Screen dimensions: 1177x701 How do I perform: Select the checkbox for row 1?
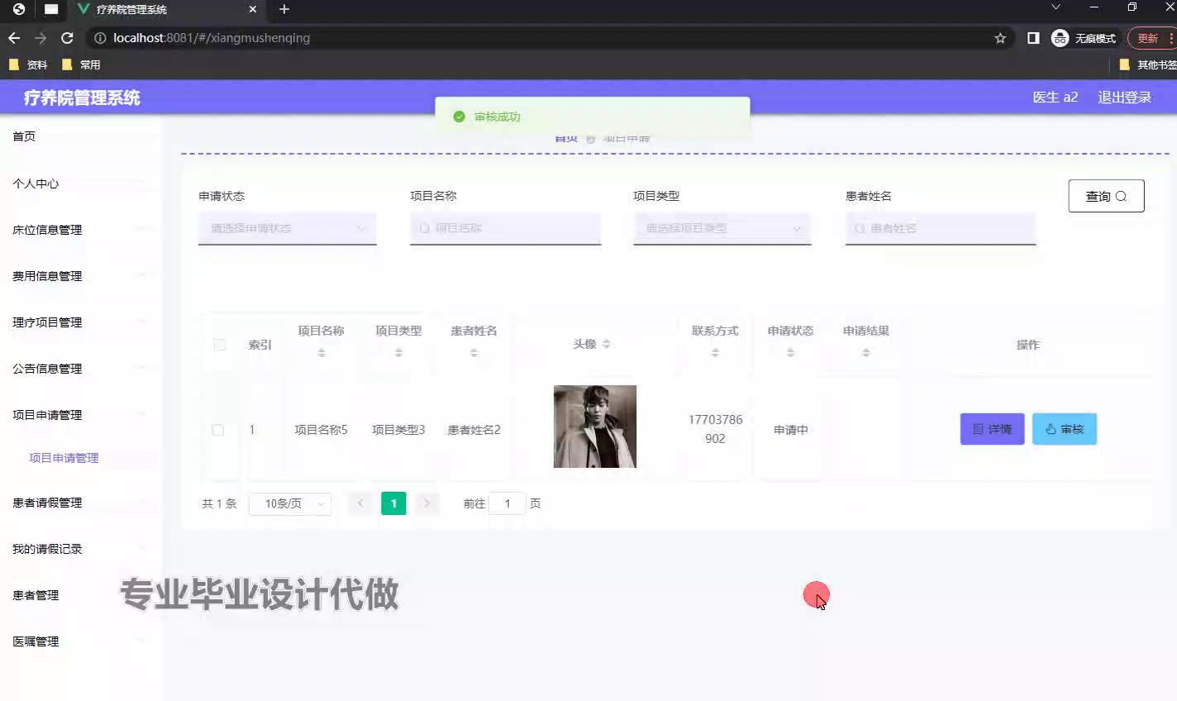218,430
